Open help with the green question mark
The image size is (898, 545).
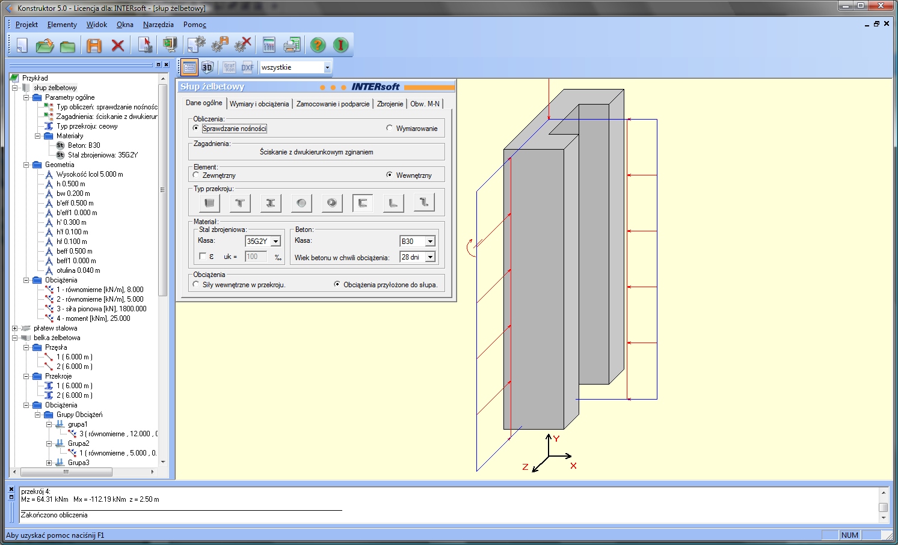coord(318,45)
